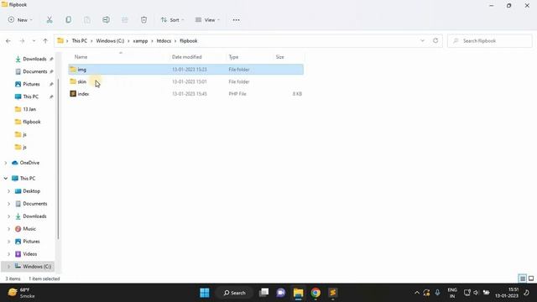Open Task View from the taskbar
This screenshot has width=537, height=302.
coord(263,293)
